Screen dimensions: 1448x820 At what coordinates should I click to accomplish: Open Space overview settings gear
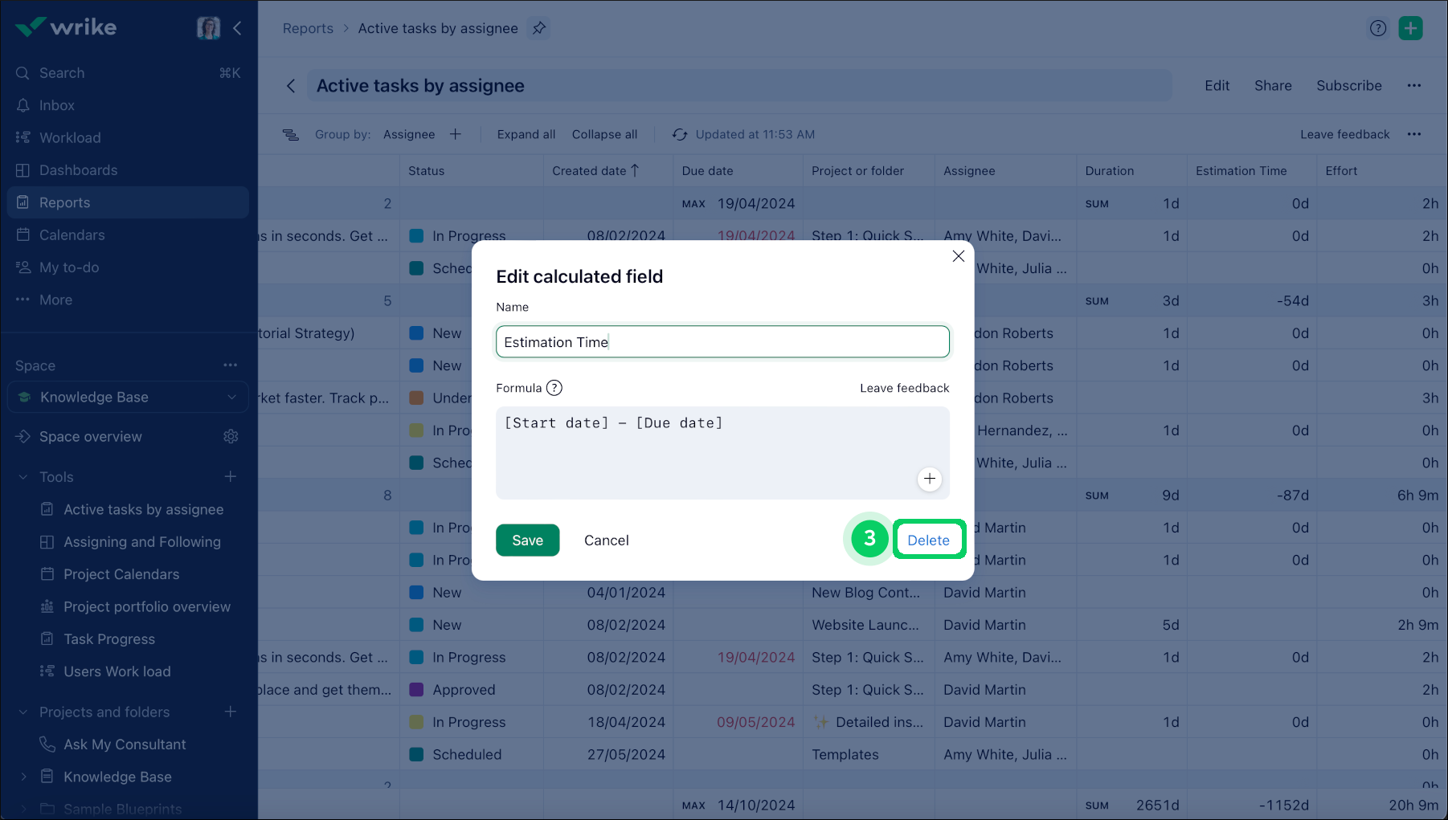[231, 436]
